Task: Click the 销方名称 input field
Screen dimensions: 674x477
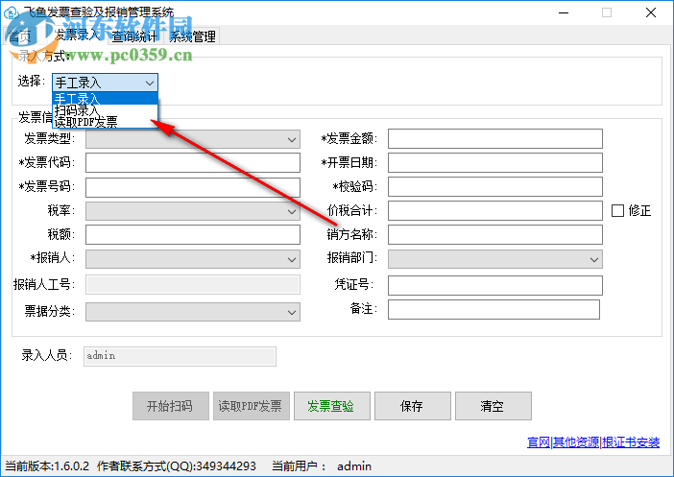Action: click(x=495, y=235)
